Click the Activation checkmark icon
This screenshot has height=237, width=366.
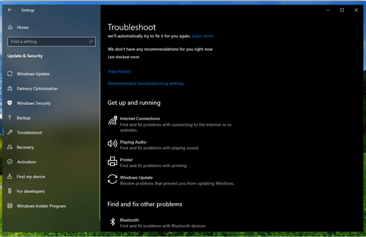click(10, 162)
